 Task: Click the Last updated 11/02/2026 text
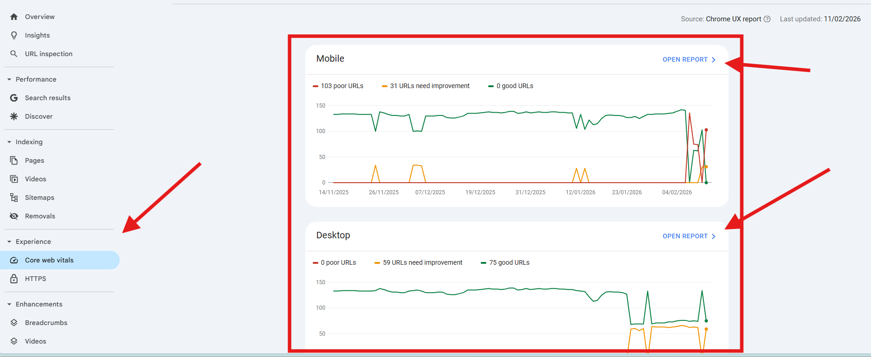tap(820, 19)
